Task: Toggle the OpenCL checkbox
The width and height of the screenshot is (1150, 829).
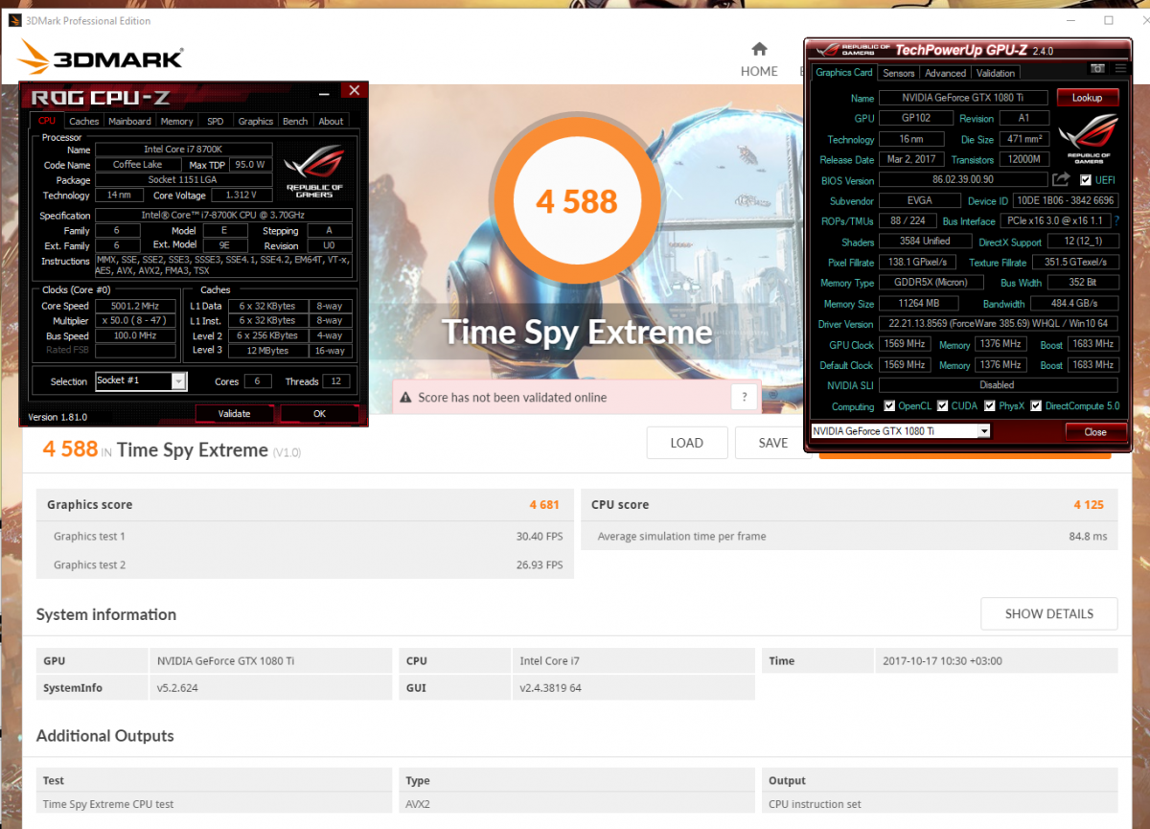Action: click(889, 405)
